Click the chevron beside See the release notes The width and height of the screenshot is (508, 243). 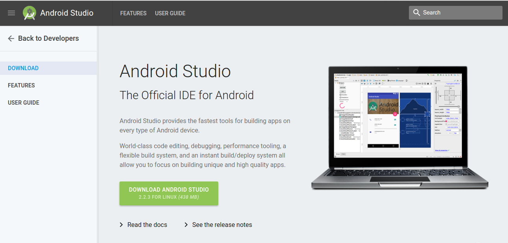[x=186, y=225]
